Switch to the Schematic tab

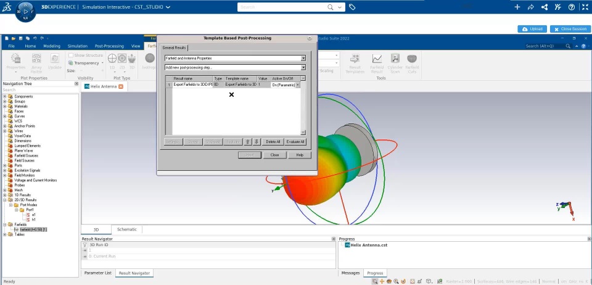click(127, 229)
